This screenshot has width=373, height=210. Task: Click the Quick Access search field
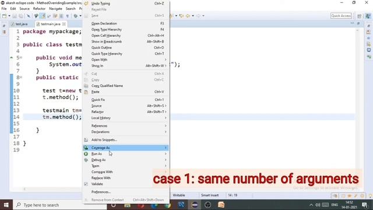(x=341, y=16)
